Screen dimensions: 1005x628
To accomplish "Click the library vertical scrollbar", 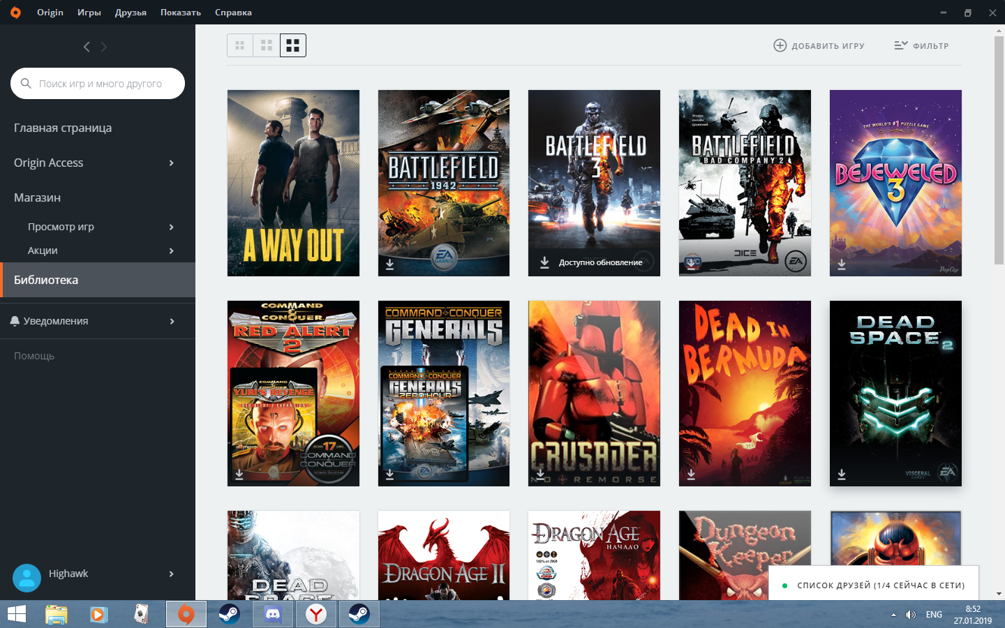I will (999, 150).
